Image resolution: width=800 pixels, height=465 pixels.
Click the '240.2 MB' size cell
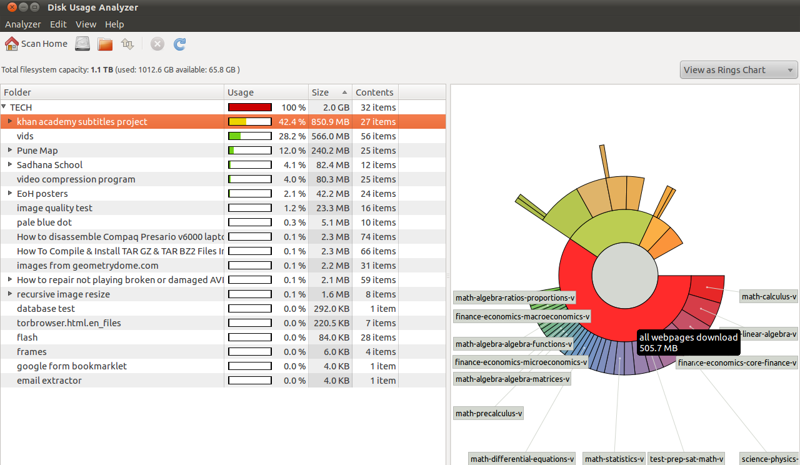[x=330, y=151]
